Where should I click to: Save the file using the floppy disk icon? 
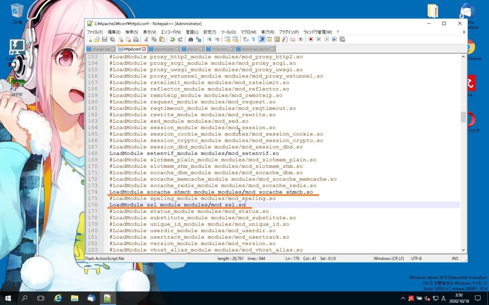point(105,40)
